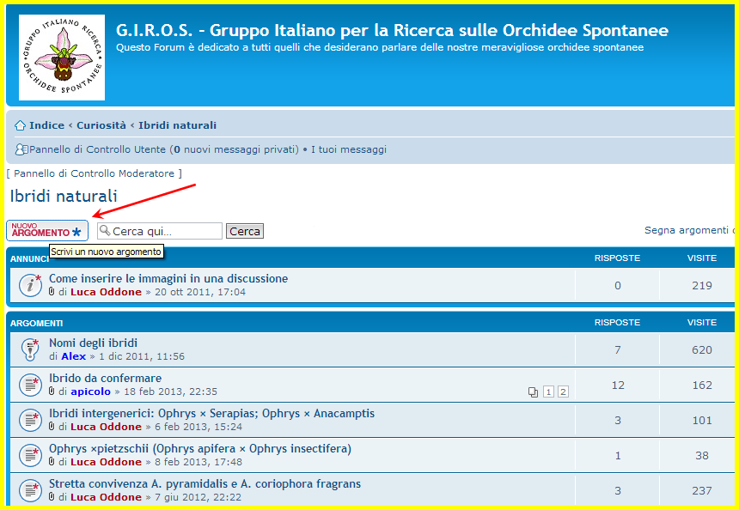Click the topic icon for Ibridi intergenerici

coord(31,420)
